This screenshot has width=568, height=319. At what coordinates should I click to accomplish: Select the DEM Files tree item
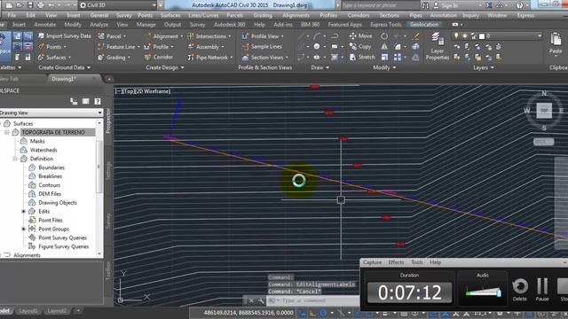(50, 194)
